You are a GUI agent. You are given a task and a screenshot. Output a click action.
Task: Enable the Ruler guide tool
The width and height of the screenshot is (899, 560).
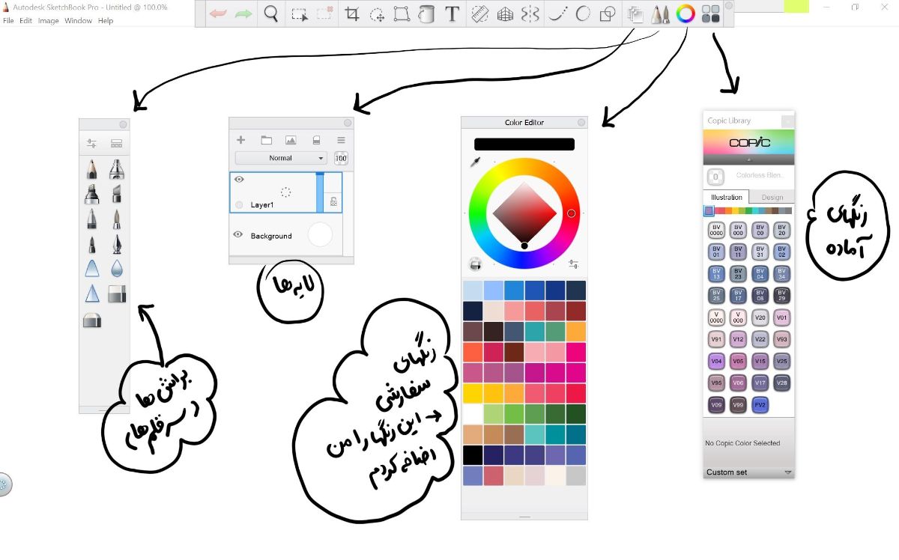(x=479, y=14)
